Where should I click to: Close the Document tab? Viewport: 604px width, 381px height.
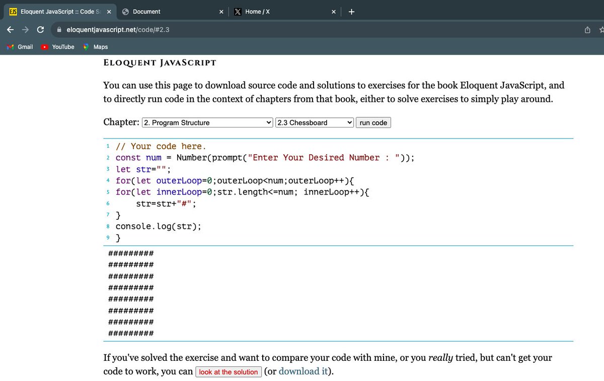pyautogui.click(x=221, y=12)
